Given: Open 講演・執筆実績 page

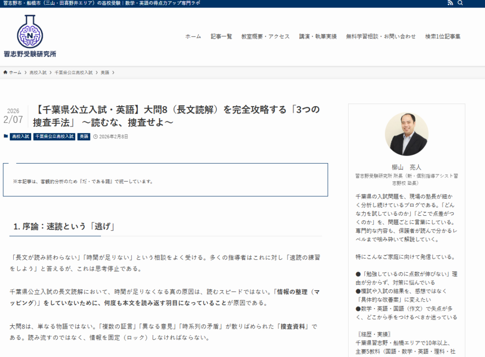Looking at the screenshot, I should click(x=318, y=37).
